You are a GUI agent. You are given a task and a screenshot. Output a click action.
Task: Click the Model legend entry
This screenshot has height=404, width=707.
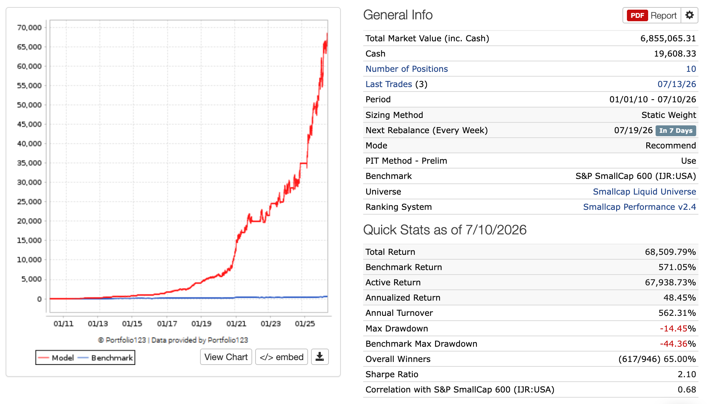[56, 358]
